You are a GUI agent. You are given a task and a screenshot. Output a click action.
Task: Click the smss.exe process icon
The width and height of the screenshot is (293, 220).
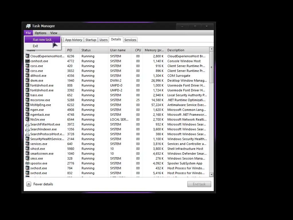coord(27,158)
